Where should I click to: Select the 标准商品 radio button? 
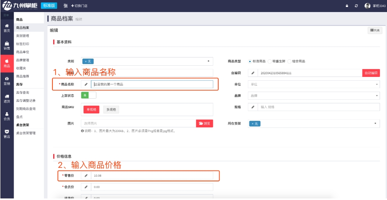point(250,61)
